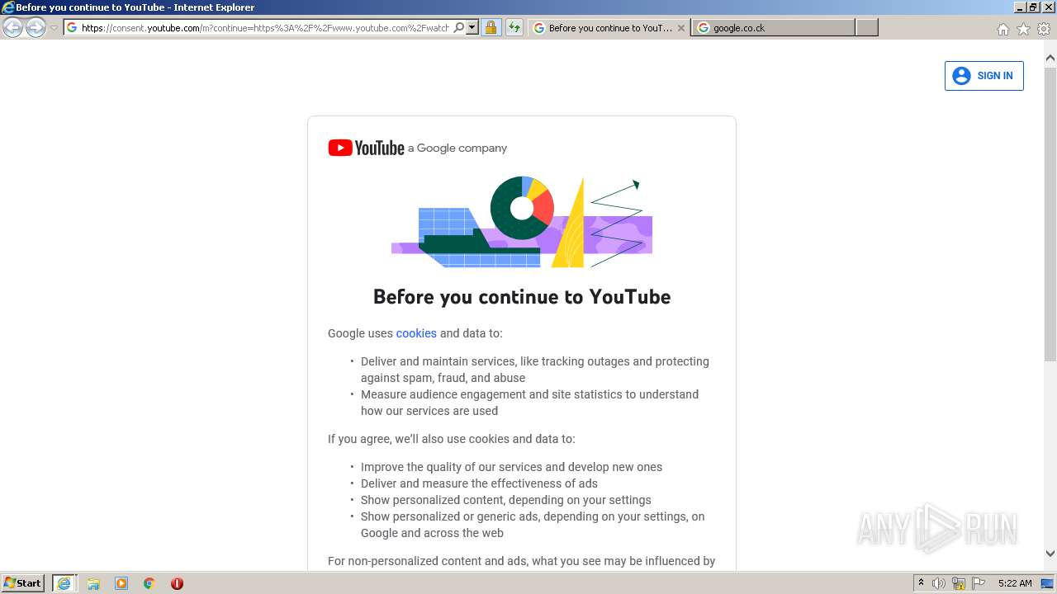Open the Windows Start menu
Image resolution: width=1057 pixels, height=594 pixels.
click(23, 583)
